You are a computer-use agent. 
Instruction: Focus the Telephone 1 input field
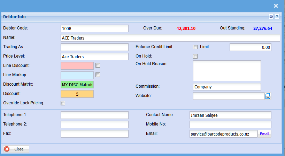click(94, 115)
